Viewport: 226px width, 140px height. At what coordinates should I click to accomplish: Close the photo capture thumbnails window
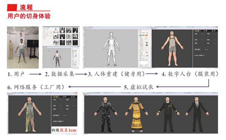point(78,27)
